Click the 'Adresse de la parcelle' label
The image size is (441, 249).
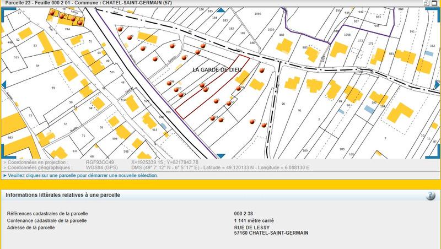(31, 228)
